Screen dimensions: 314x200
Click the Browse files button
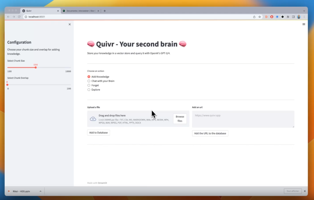180,119
